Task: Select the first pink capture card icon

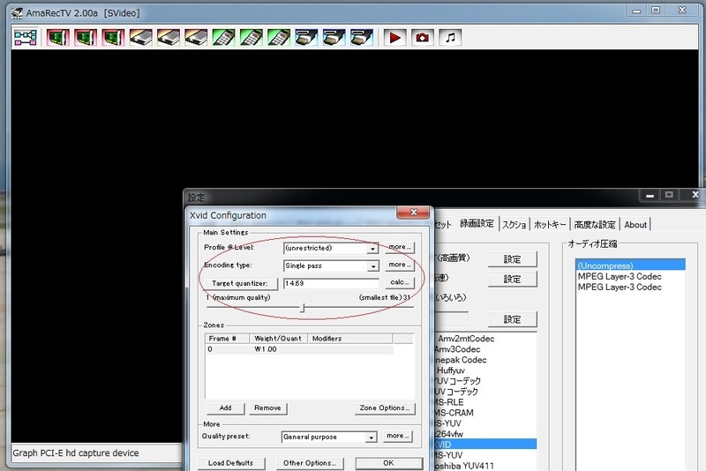Action: 58,37
